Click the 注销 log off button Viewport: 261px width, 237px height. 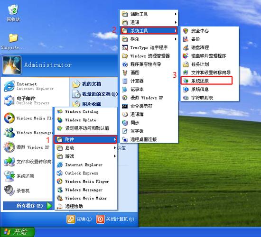tap(79, 219)
